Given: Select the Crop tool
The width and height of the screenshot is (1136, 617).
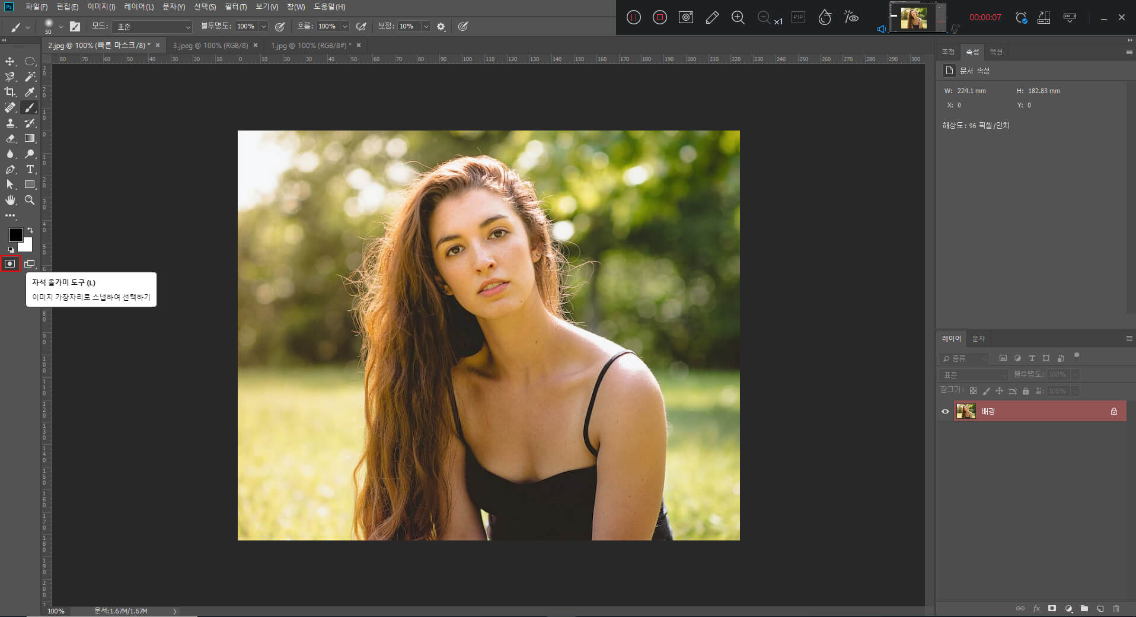Looking at the screenshot, I should coord(10,92).
